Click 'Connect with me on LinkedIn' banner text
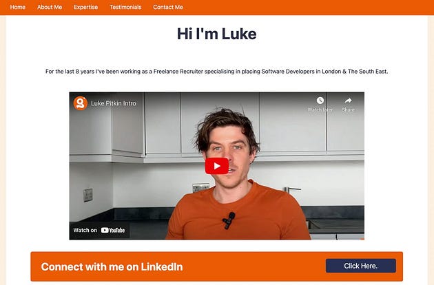 (112, 266)
